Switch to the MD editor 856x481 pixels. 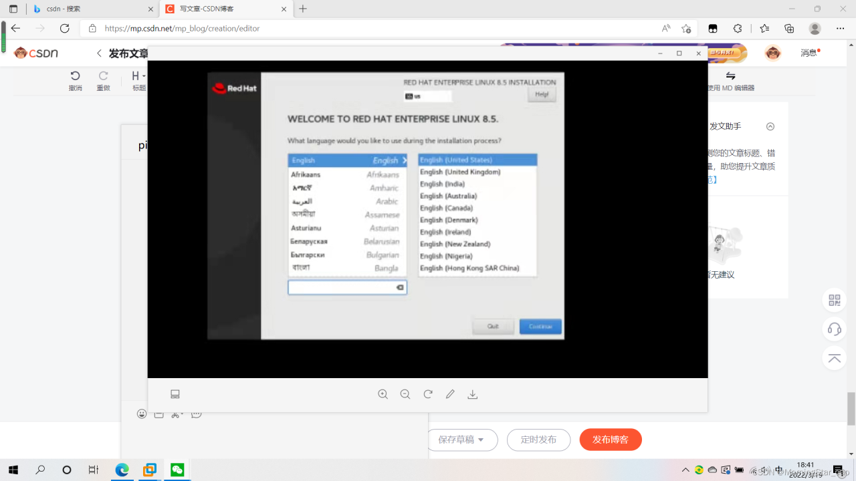[731, 81]
